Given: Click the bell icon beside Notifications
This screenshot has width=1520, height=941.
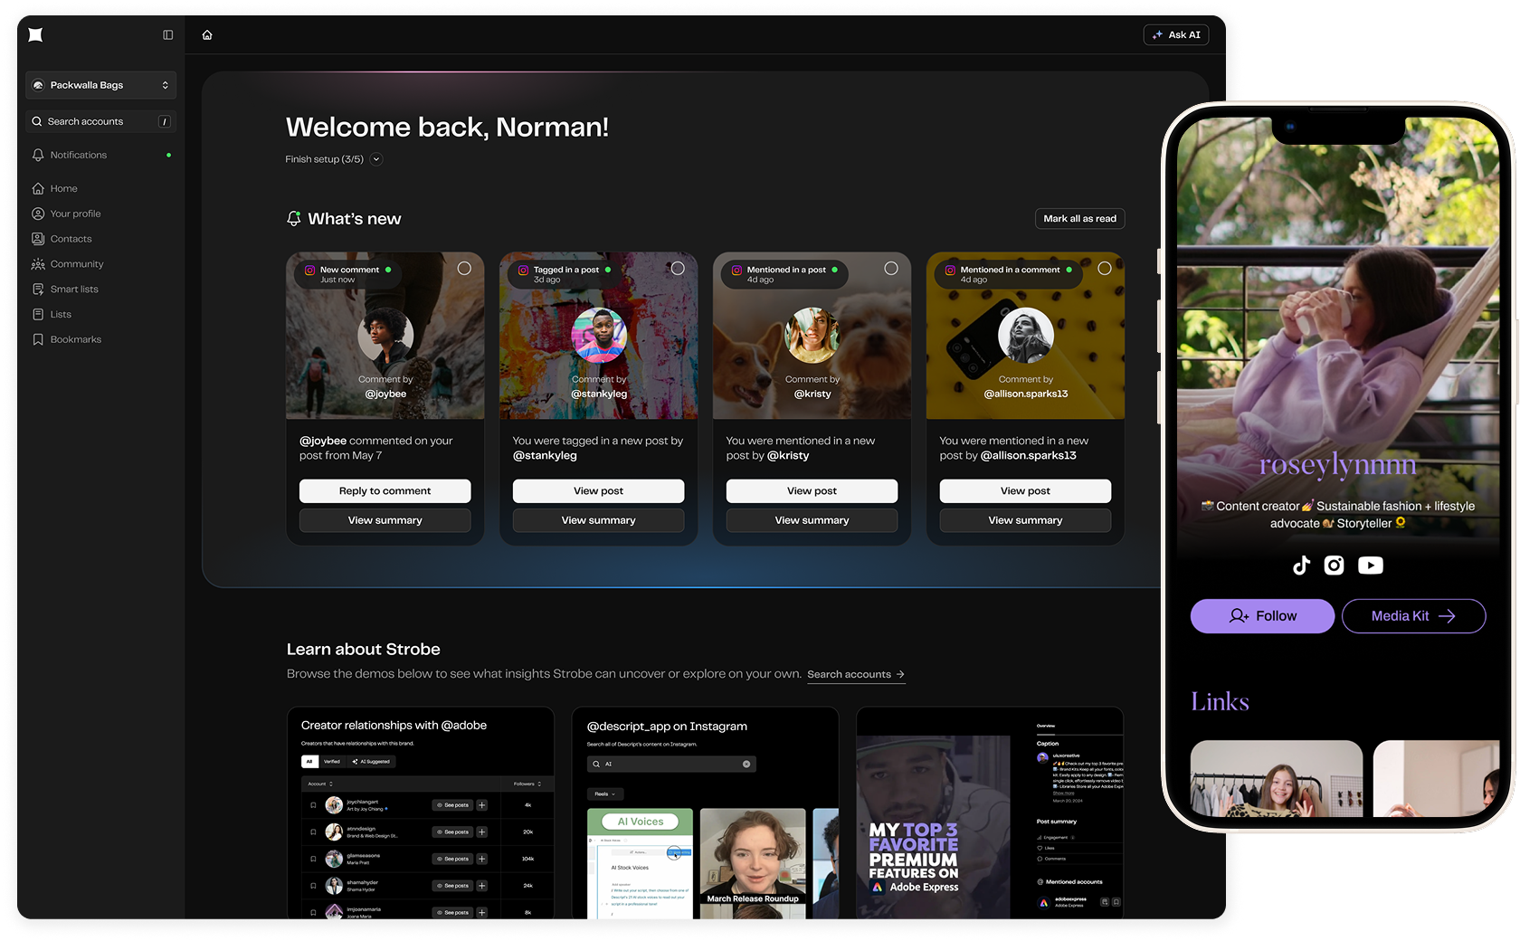Looking at the screenshot, I should [x=38, y=156].
